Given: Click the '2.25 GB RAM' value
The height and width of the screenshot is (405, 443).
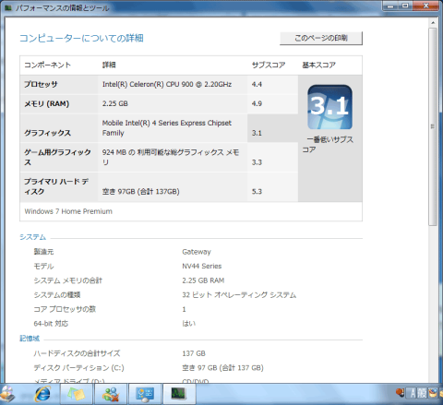Looking at the screenshot, I should pyautogui.click(x=203, y=280).
